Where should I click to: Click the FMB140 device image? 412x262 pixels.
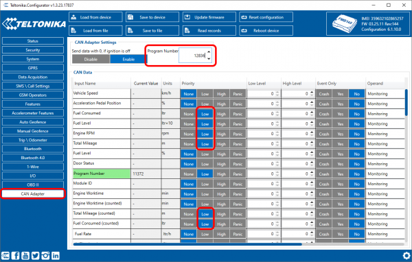pyautogui.click(x=344, y=24)
